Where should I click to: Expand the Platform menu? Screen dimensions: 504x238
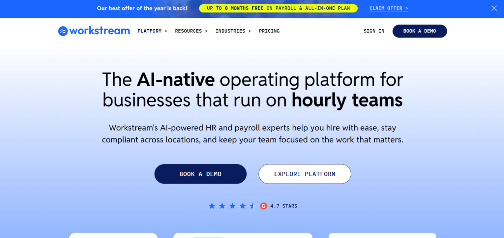coord(152,31)
